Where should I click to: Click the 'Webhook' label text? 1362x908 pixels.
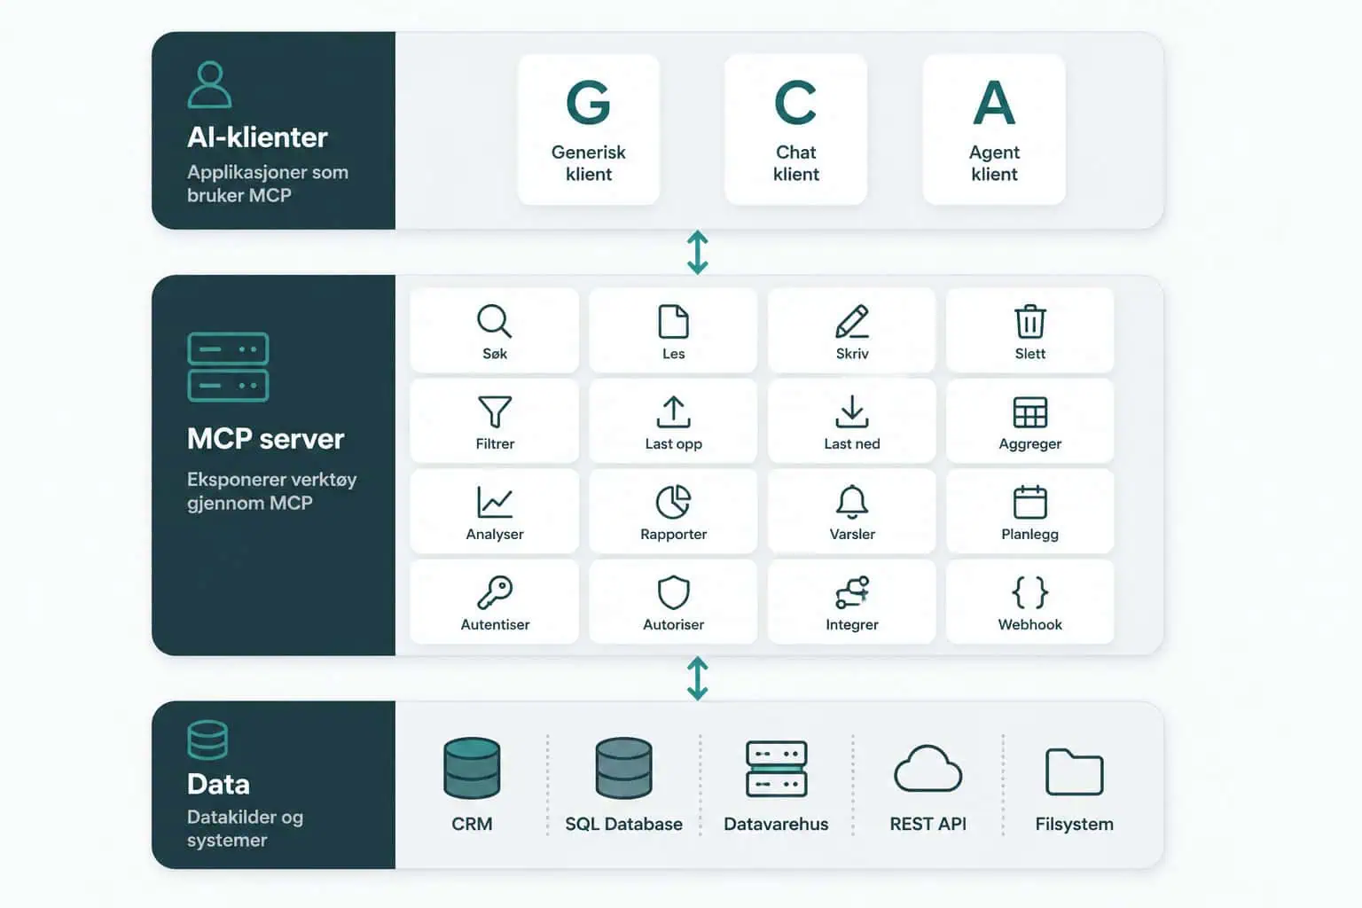[1029, 624]
